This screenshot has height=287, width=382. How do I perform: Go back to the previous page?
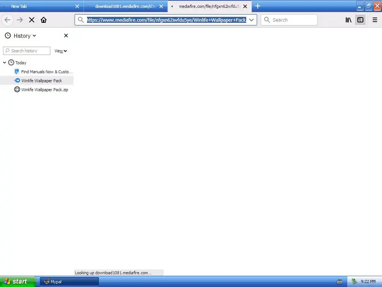(7, 20)
